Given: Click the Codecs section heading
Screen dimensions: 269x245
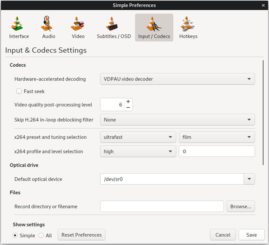Looking at the screenshot, I should click(18, 65).
